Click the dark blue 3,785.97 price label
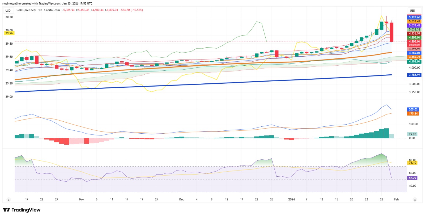The width and height of the screenshot is (425, 217). pos(414,75)
